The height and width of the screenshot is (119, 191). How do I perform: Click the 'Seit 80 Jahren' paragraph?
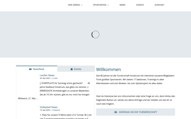click(x=135, y=80)
